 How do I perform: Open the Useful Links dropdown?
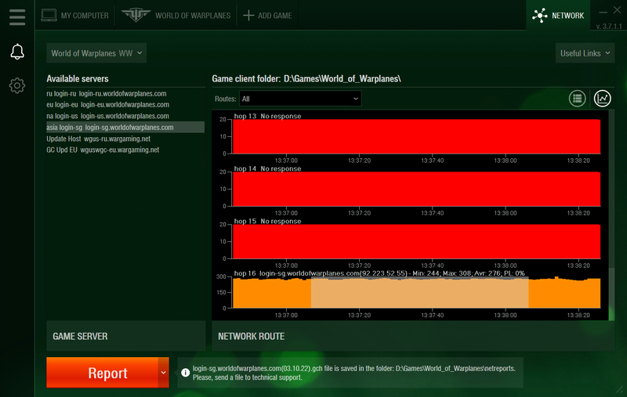(585, 53)
